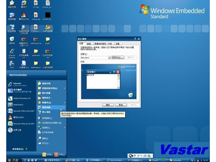This screenshot has width=216, height=162.
Task: Switch to Themes folder taskbar button
Action: pyautogui.click(x=157, y=160)
